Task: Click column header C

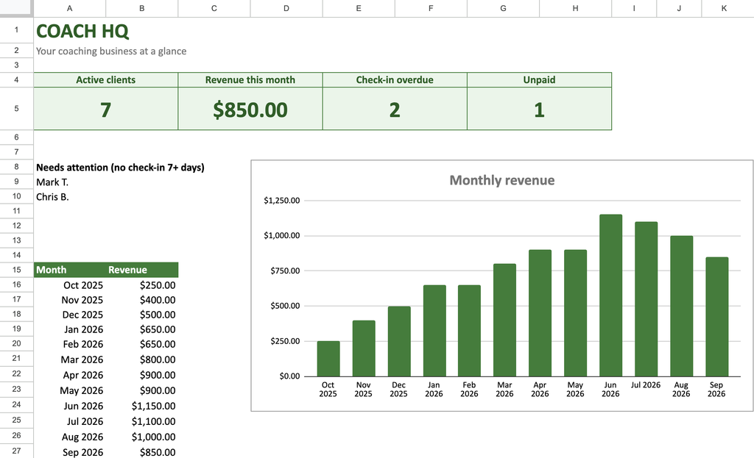Action: pos(214,8)
